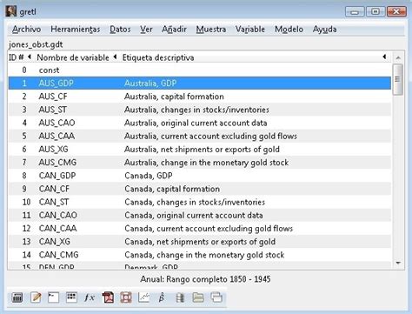Click 'Canada, change in the monetary gold stock'
412x314 pixels.
pos(204,255)
